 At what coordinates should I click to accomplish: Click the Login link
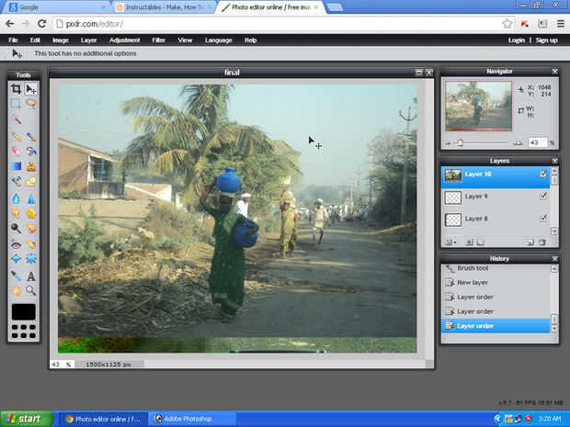[x=516, y=40]
